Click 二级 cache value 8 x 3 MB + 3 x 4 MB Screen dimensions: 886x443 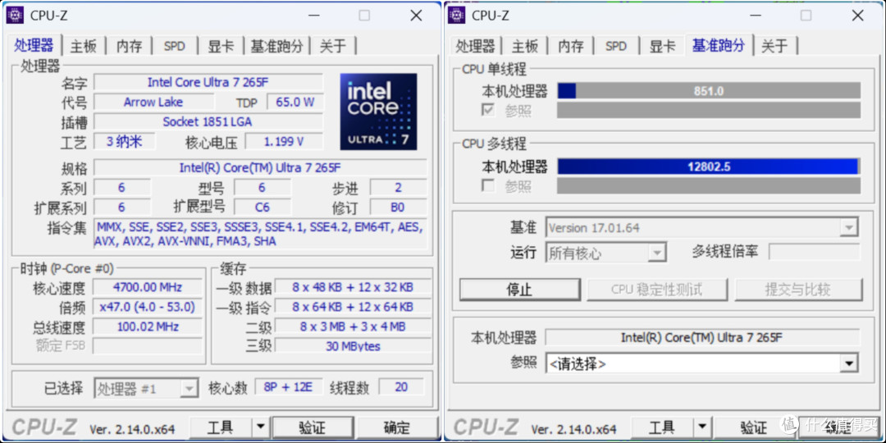tap(353, 327)
